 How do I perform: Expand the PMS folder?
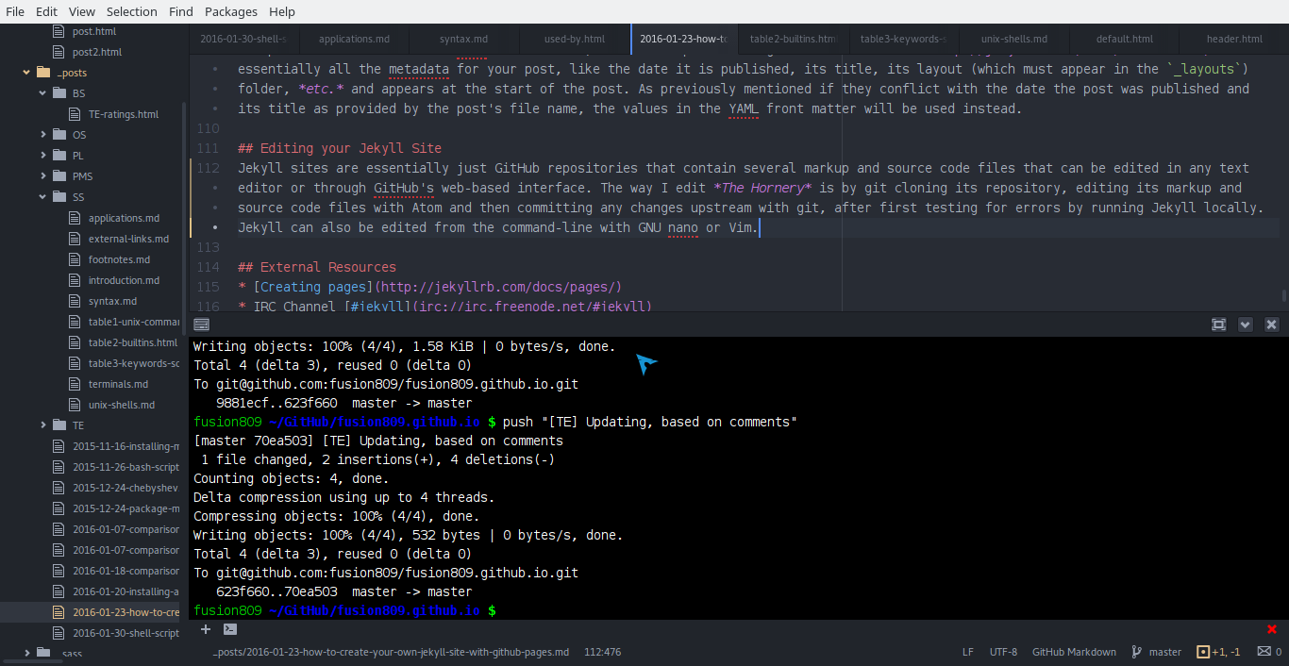82,176
